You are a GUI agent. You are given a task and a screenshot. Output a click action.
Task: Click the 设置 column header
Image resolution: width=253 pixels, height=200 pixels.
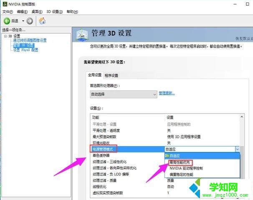[170, 117]
